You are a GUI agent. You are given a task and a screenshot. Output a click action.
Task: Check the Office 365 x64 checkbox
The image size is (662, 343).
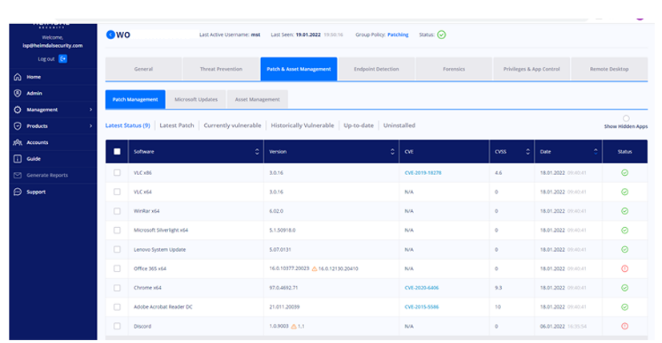[x=117, y=269]
